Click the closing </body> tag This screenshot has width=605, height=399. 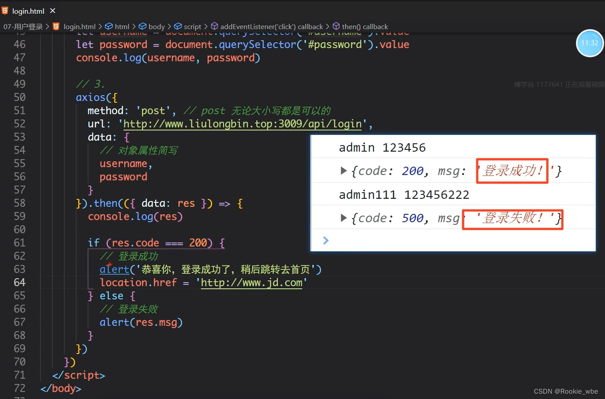click(x=61, y=388)
